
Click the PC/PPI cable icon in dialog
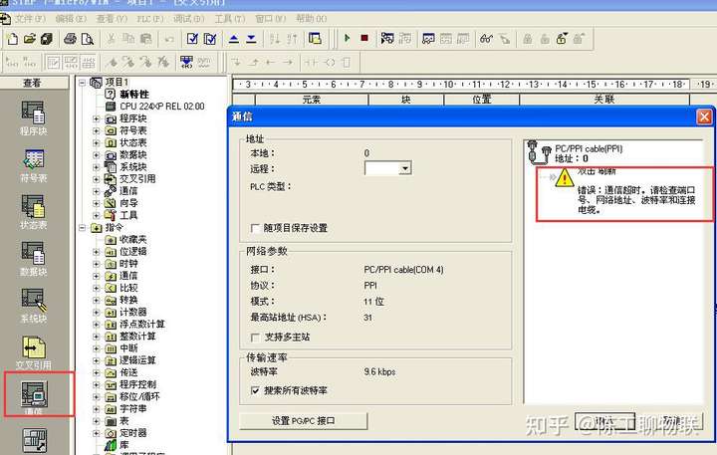(539, 151)
